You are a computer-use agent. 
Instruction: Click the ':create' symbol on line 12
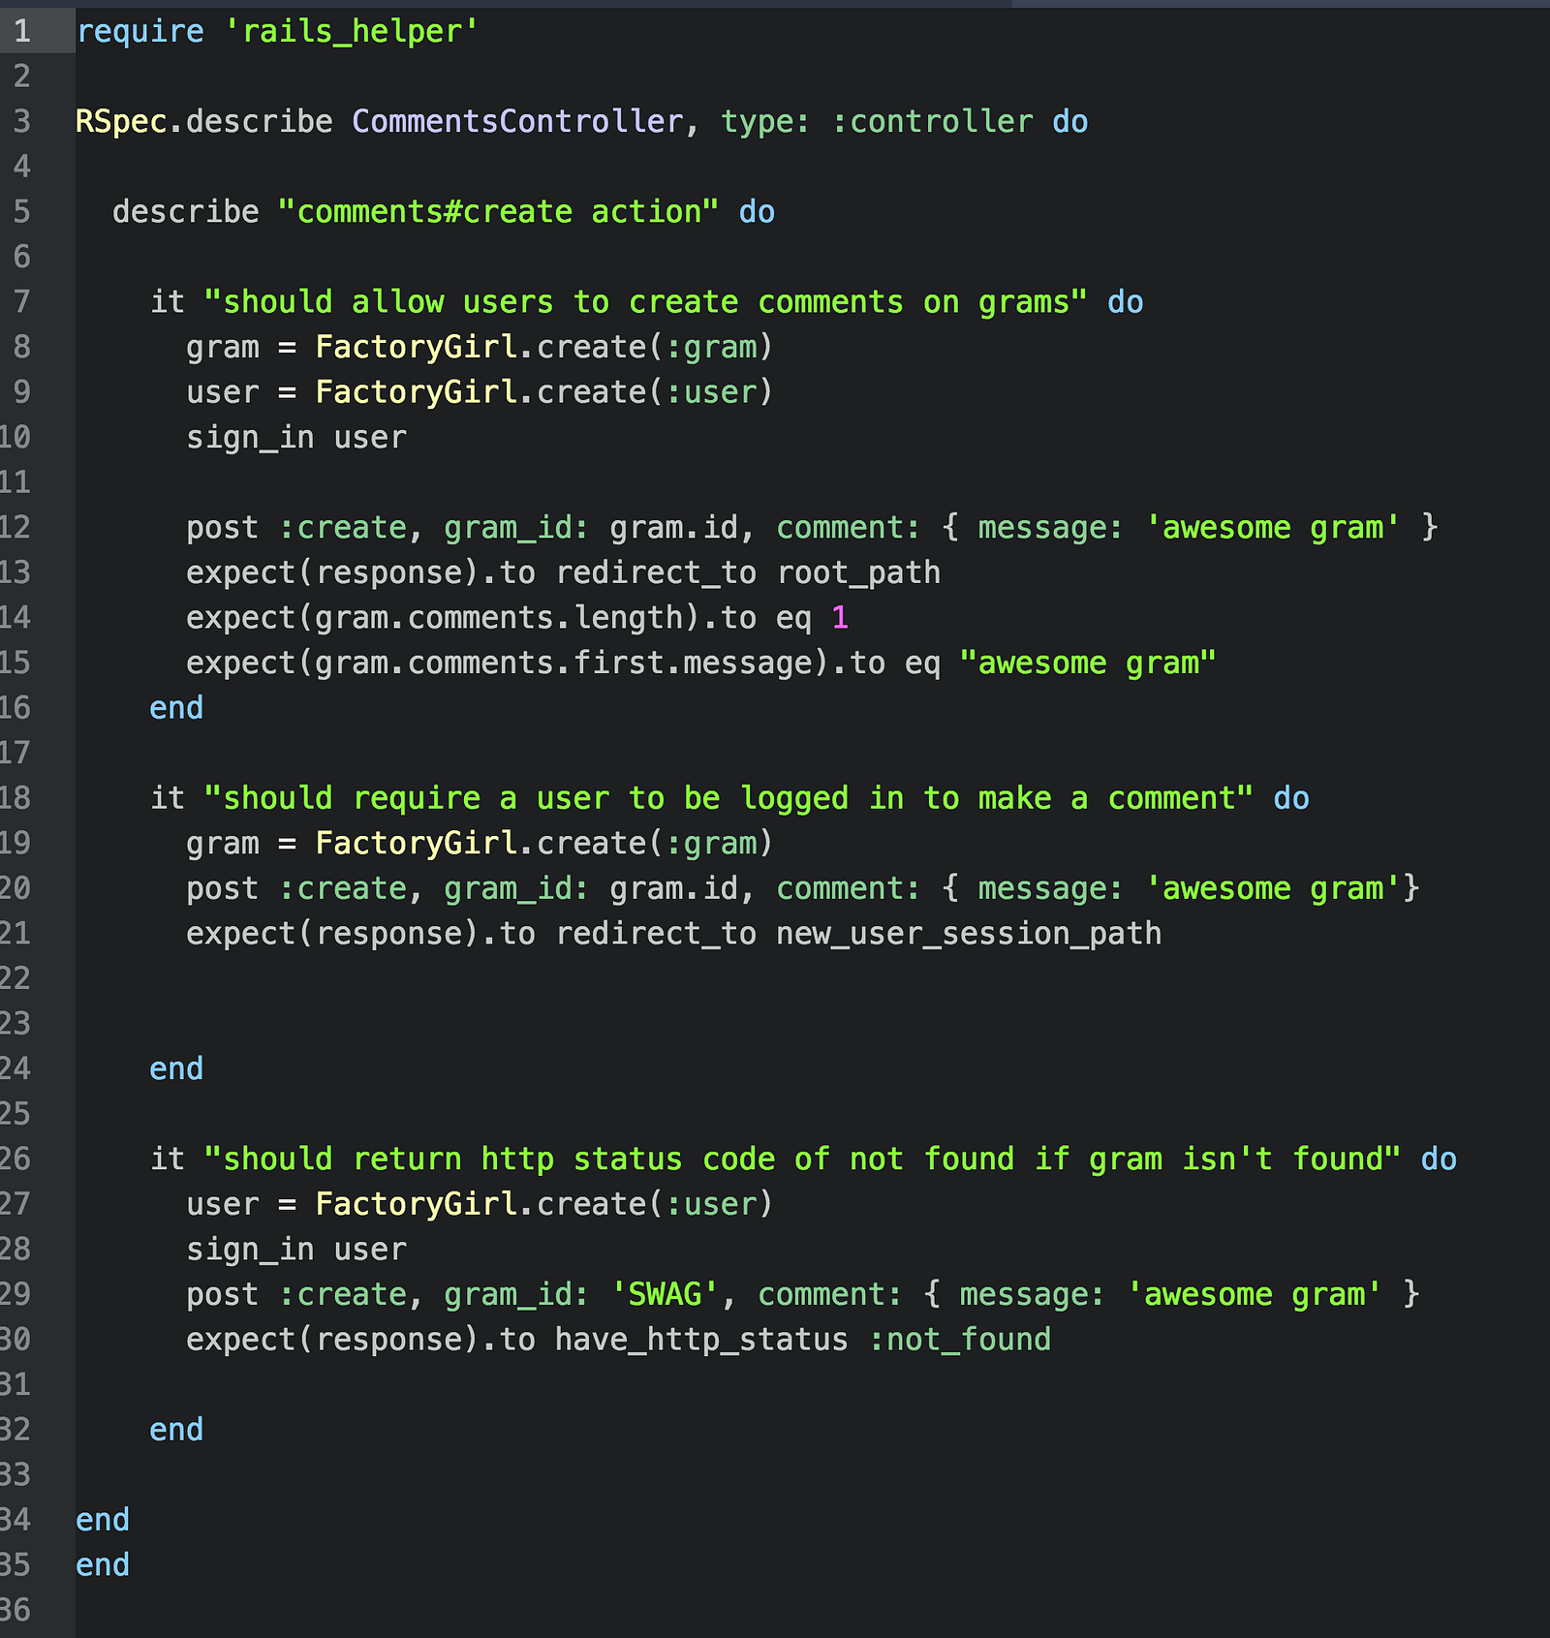343,528
